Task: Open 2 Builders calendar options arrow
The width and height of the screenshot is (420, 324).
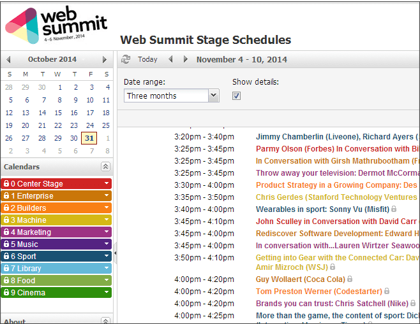Action: [107, 208]
